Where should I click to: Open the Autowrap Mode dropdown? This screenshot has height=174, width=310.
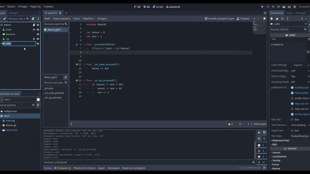point(300,82)
